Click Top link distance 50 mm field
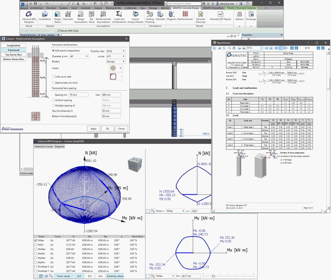The height and width of the screenshot is (280, 331). pos(111,111)
